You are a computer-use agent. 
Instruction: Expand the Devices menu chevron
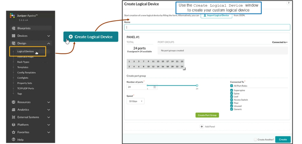coord(49,36)
